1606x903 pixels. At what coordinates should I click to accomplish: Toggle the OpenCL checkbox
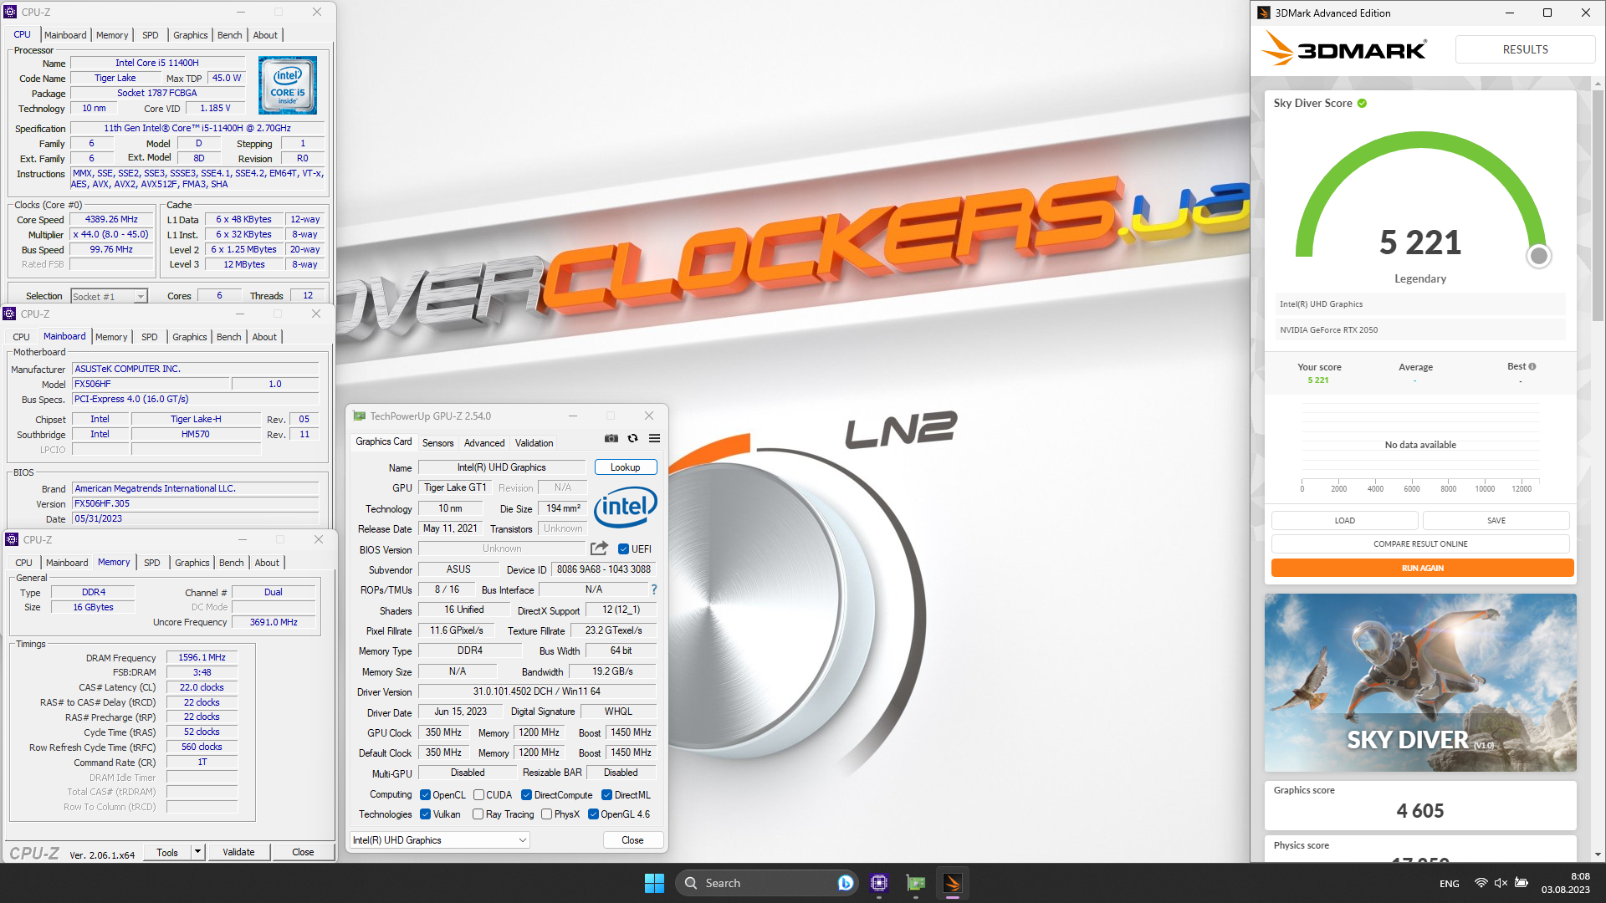pos(425,795)
